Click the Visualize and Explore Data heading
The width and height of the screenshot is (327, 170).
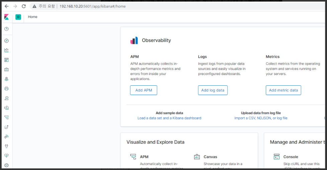(155, 142)
